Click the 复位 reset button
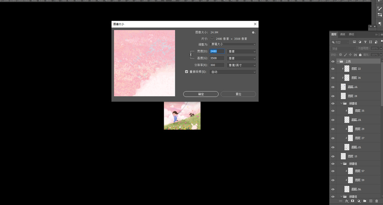Image resolution: width=383 pixels, height=205 pixels. point(238,94)
